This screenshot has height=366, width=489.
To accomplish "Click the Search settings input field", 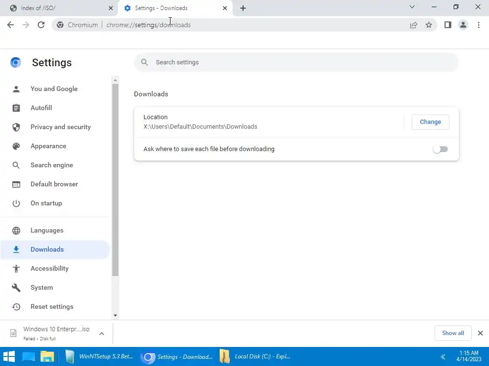I will (x=296, y=62).
